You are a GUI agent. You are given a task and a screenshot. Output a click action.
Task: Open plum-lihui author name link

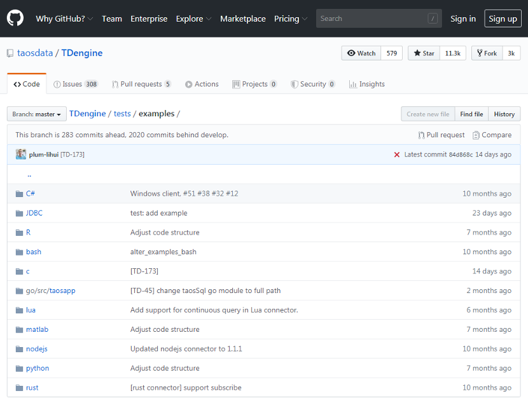pyautogui.click(x=44, y=154)
